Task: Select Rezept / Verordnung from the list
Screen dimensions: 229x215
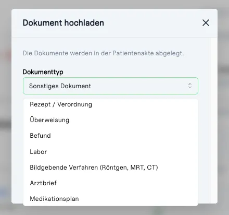Action: [110, 104]
